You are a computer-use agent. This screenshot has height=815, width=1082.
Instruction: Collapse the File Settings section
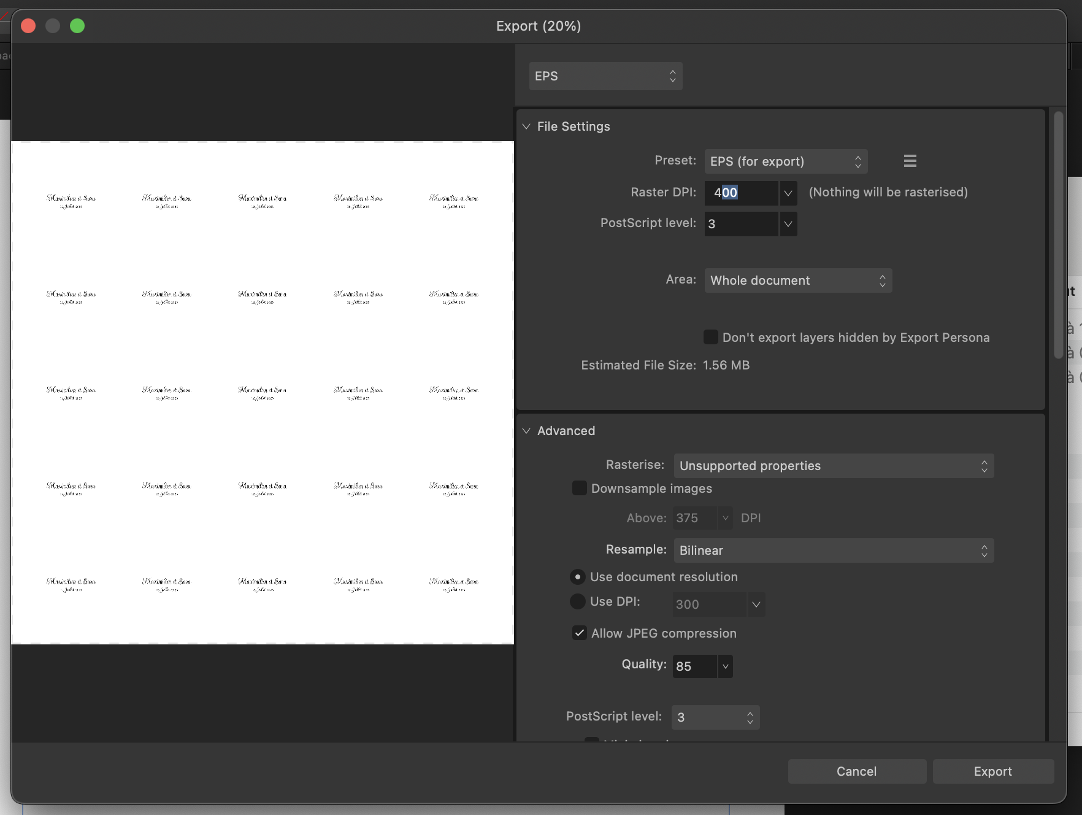pyautogui.click(x=526, y=126)
